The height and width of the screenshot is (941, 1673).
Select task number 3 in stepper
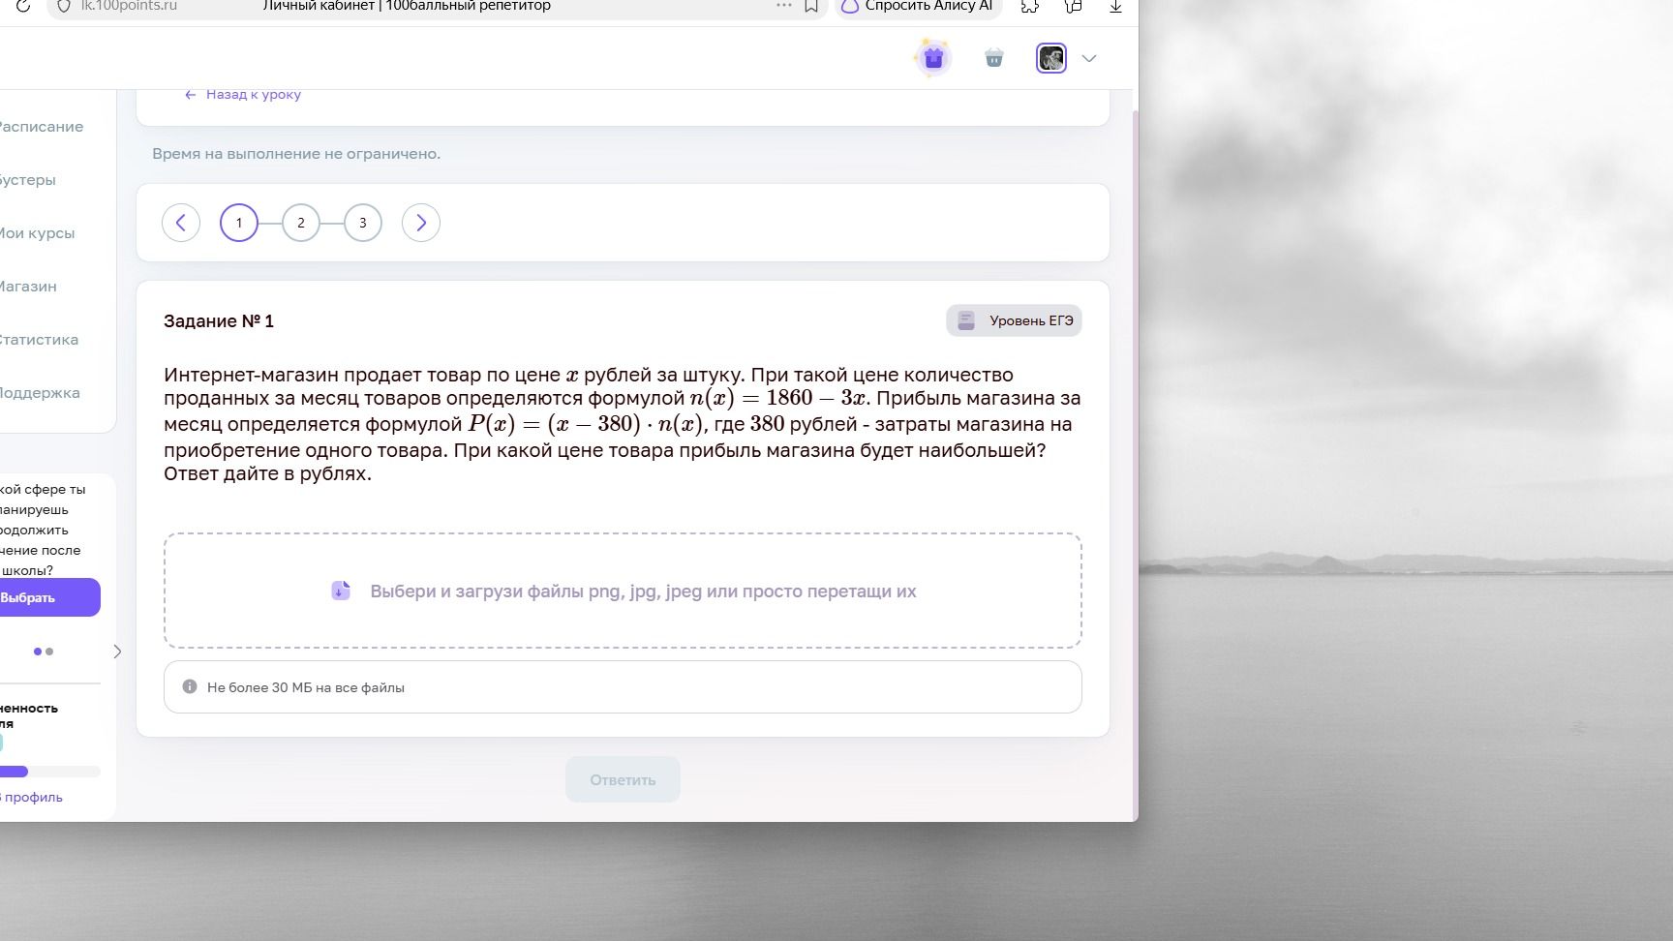point(363,223)
